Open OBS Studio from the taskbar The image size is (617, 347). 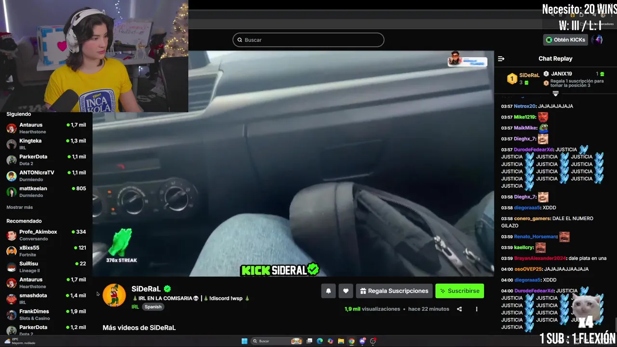point(373,341)
